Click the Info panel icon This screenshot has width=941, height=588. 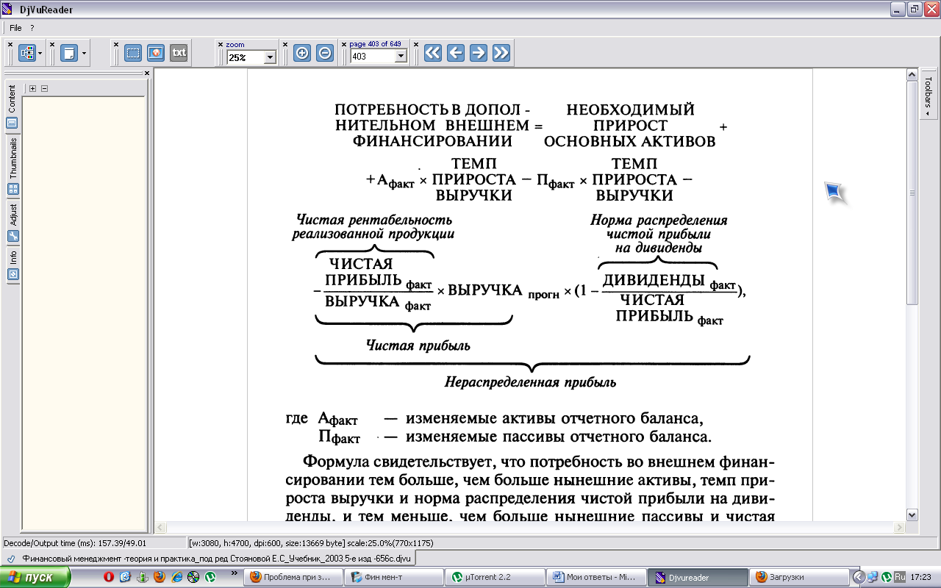[12, 274]
